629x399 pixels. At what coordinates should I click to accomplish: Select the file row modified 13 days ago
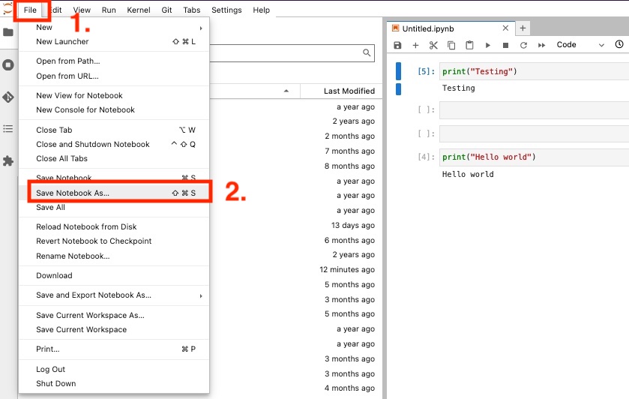click(296, 226)
